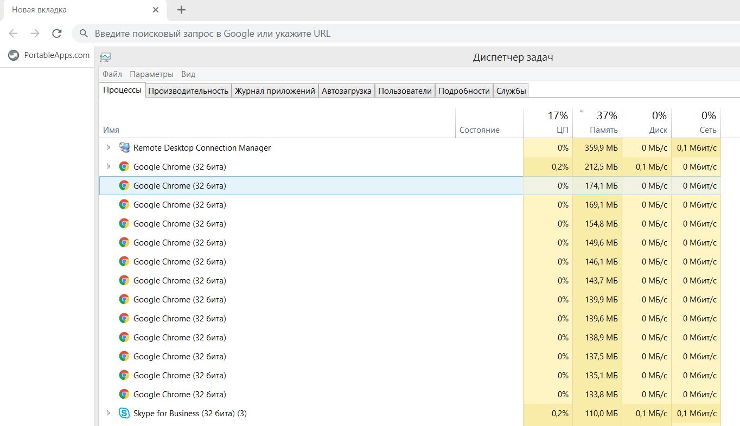Open the Вид menu
The image size is (740, 426).
pyautogui.click(x=188, y=74)
